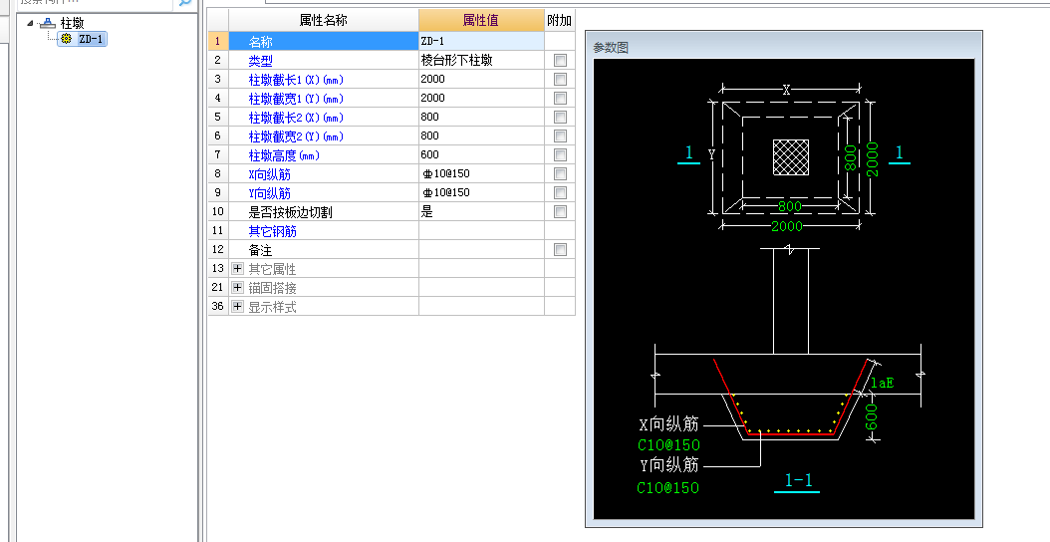Viewport: 1050px width, 542px height.
Task: Select the 柱墩截宽1(Y)(mm) label
Action: tap(296, 99)
